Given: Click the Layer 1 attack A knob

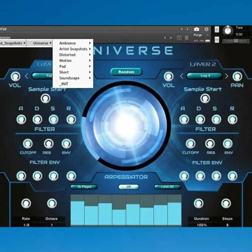Looking at the screenshot, I should click(21, 119).
